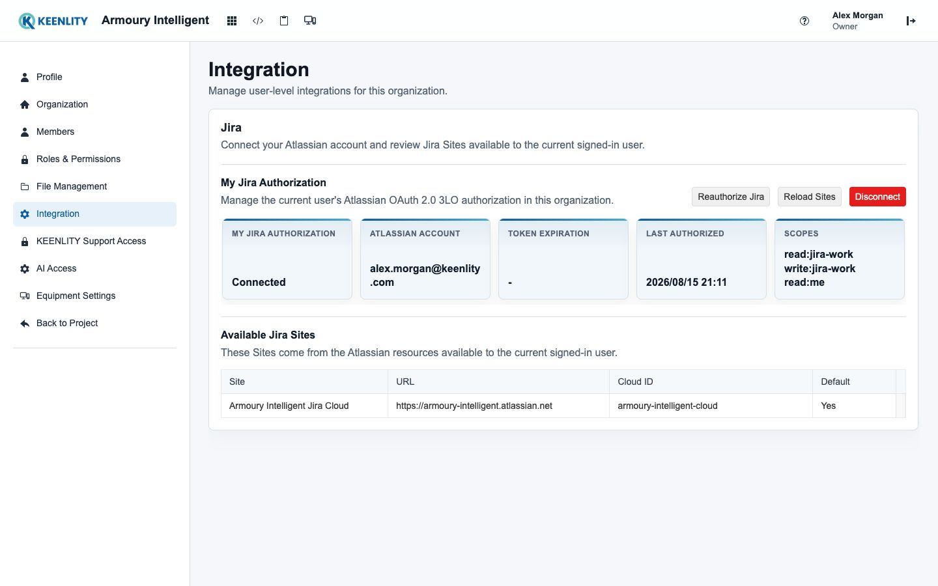Image resolution: width=938 pixels, height=586 pixels.
Task: Select the Connected authorization status card
Action: tap(287, 259)
